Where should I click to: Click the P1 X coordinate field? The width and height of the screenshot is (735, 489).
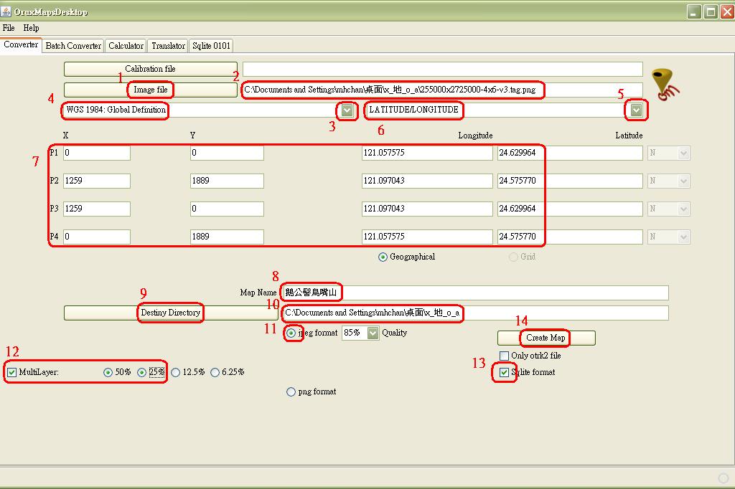[x=97, y=153]
